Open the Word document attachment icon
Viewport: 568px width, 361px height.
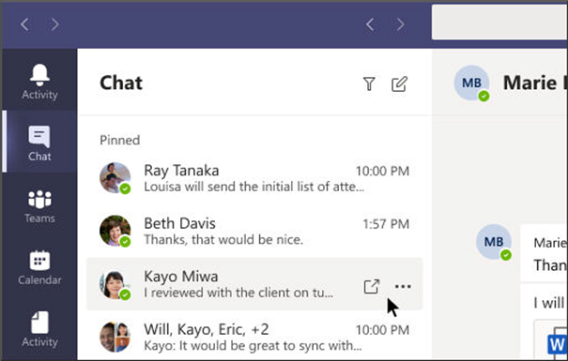click(x=557, y=344)
